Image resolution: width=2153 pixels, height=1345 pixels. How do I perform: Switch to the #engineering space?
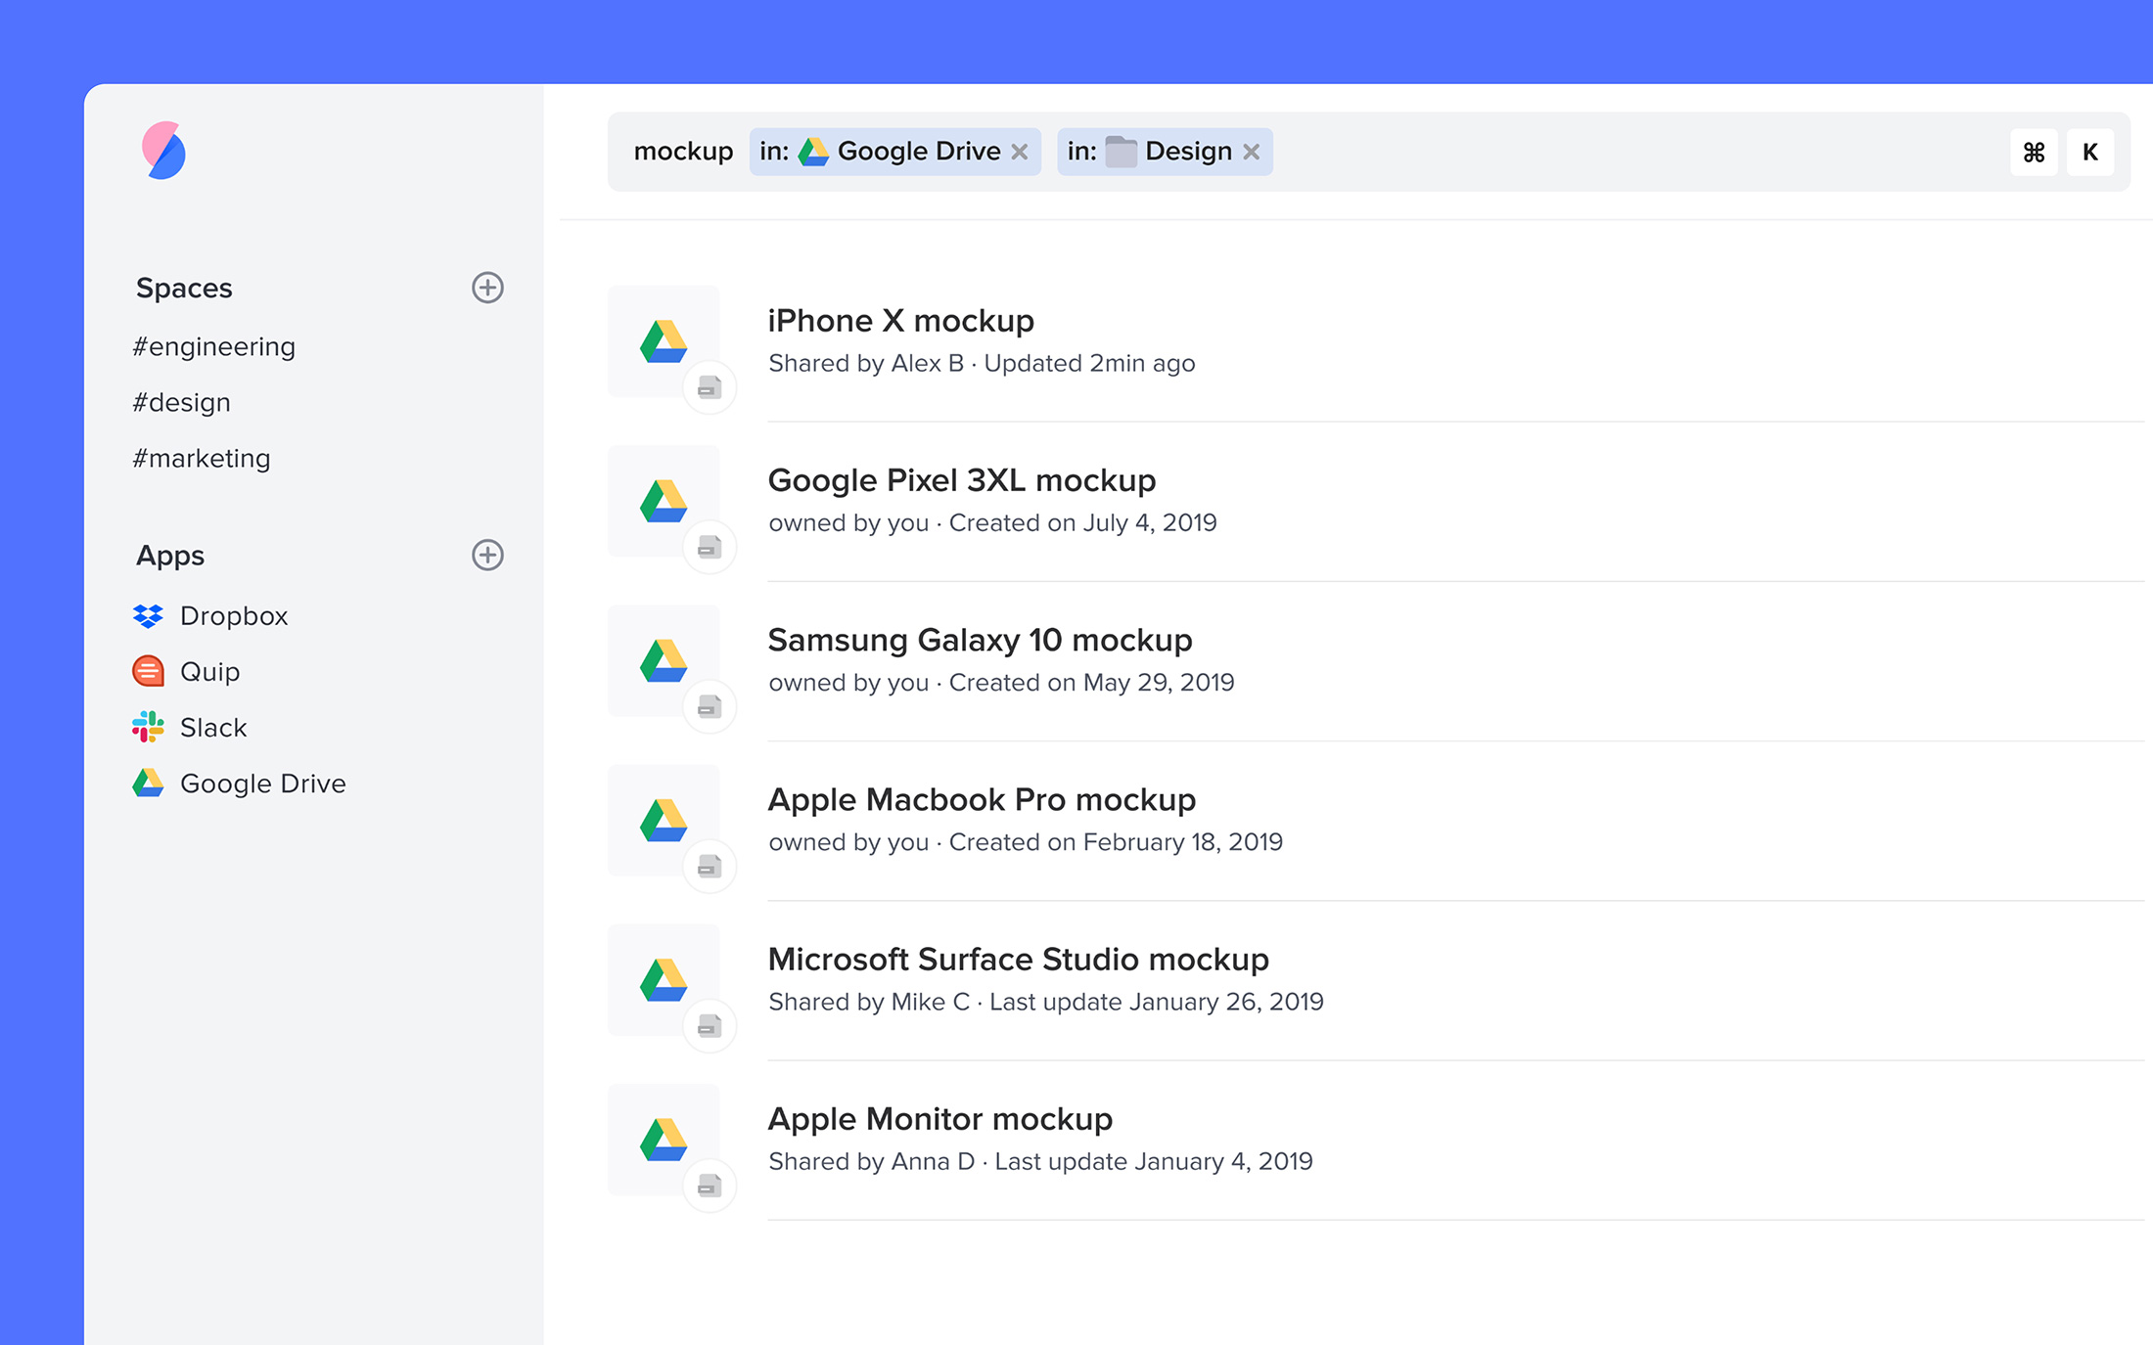tap(214, 346)
